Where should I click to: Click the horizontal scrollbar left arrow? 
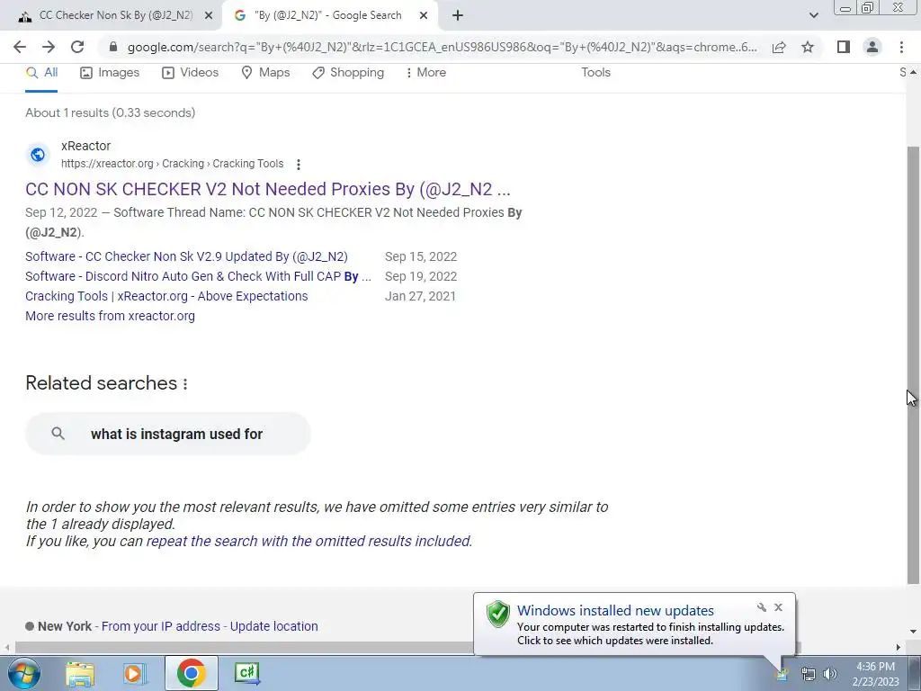[7, 648]
